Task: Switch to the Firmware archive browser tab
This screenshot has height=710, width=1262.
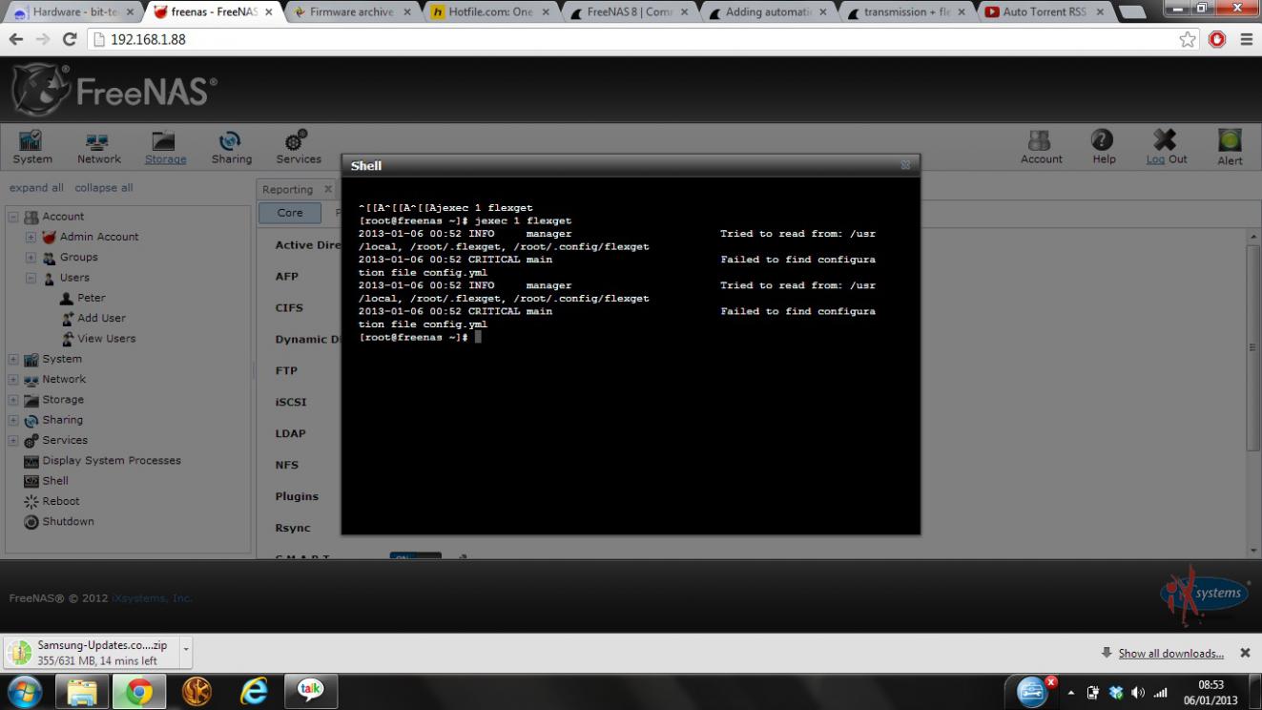Action: coord(352,12)
